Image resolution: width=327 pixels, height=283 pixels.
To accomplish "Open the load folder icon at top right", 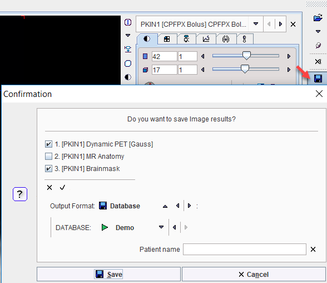I will (x=318, y=18).
